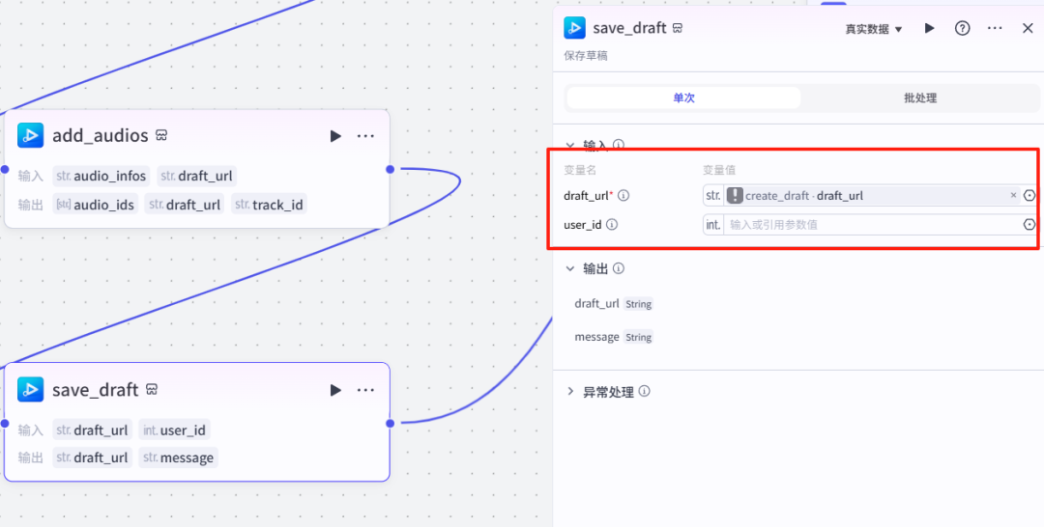Click the add_audios node output port
This screenshot has width=1044, height=527.
pos(391,169)
